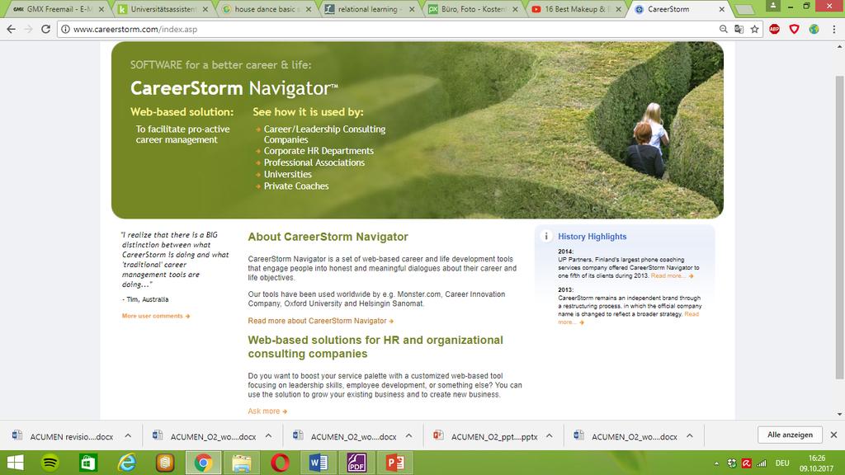
Task: Follow Read more about CareerStorm Navigator link
Action: (x=321, y=321)
